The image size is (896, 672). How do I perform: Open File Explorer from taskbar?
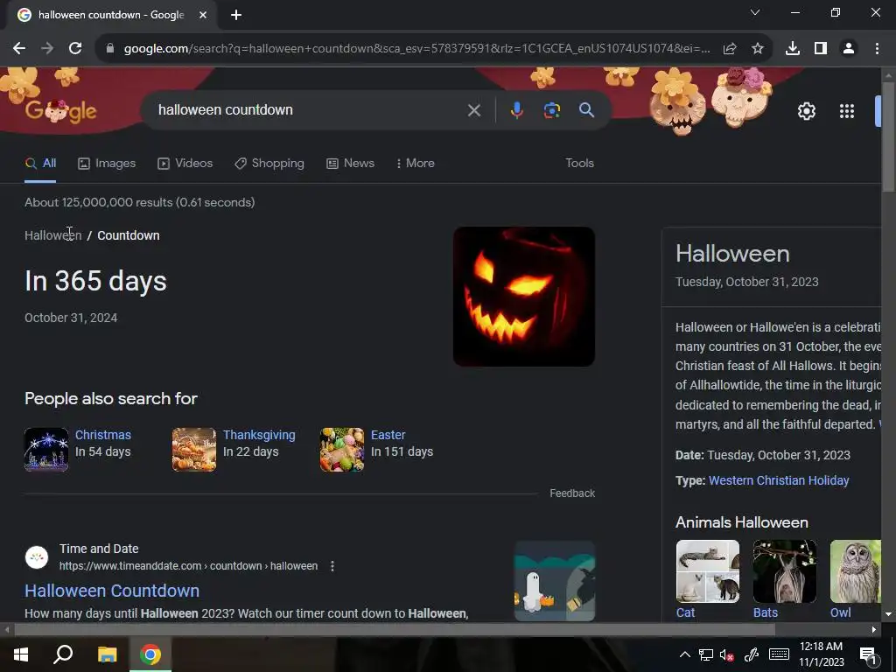107,654
